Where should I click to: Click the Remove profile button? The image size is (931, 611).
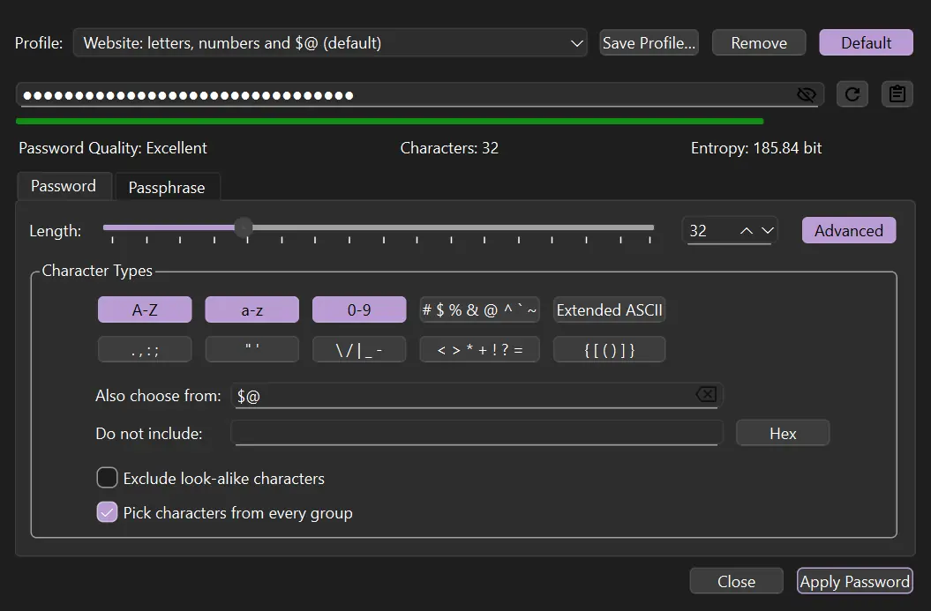[x=759, y=42]
